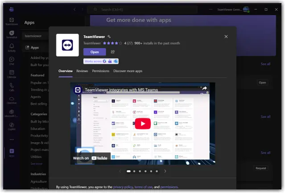Select Apps in the left panel
Viewport: 285px width, 193px height.
[34, 48]
